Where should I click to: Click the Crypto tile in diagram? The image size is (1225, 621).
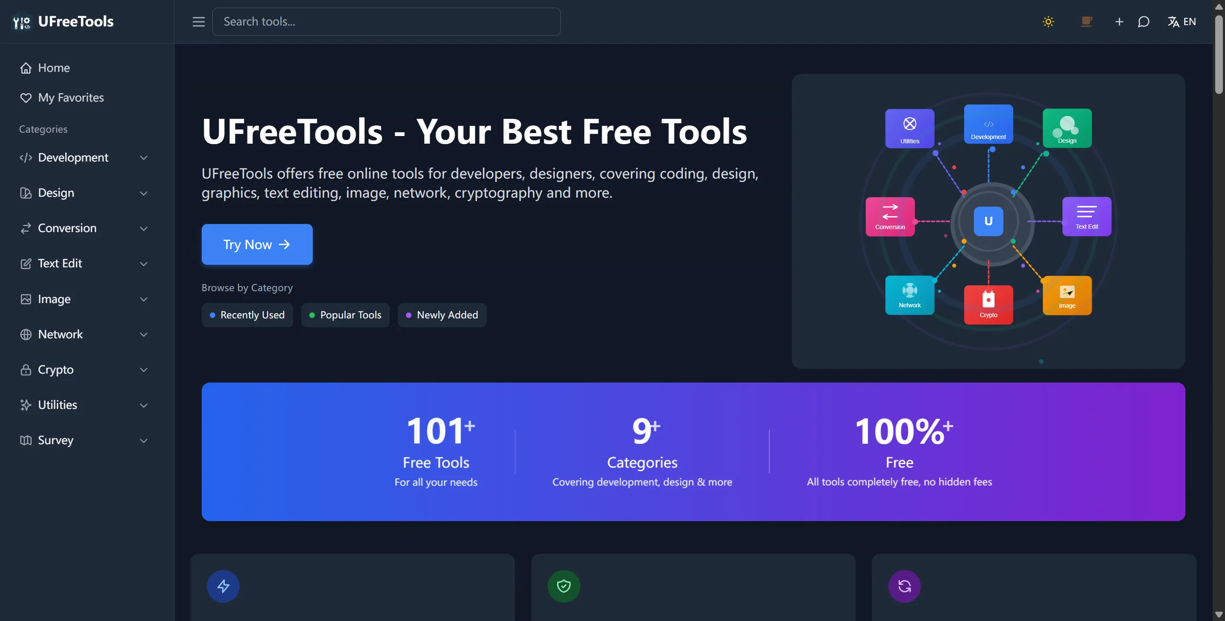click(x=988, y=305)
